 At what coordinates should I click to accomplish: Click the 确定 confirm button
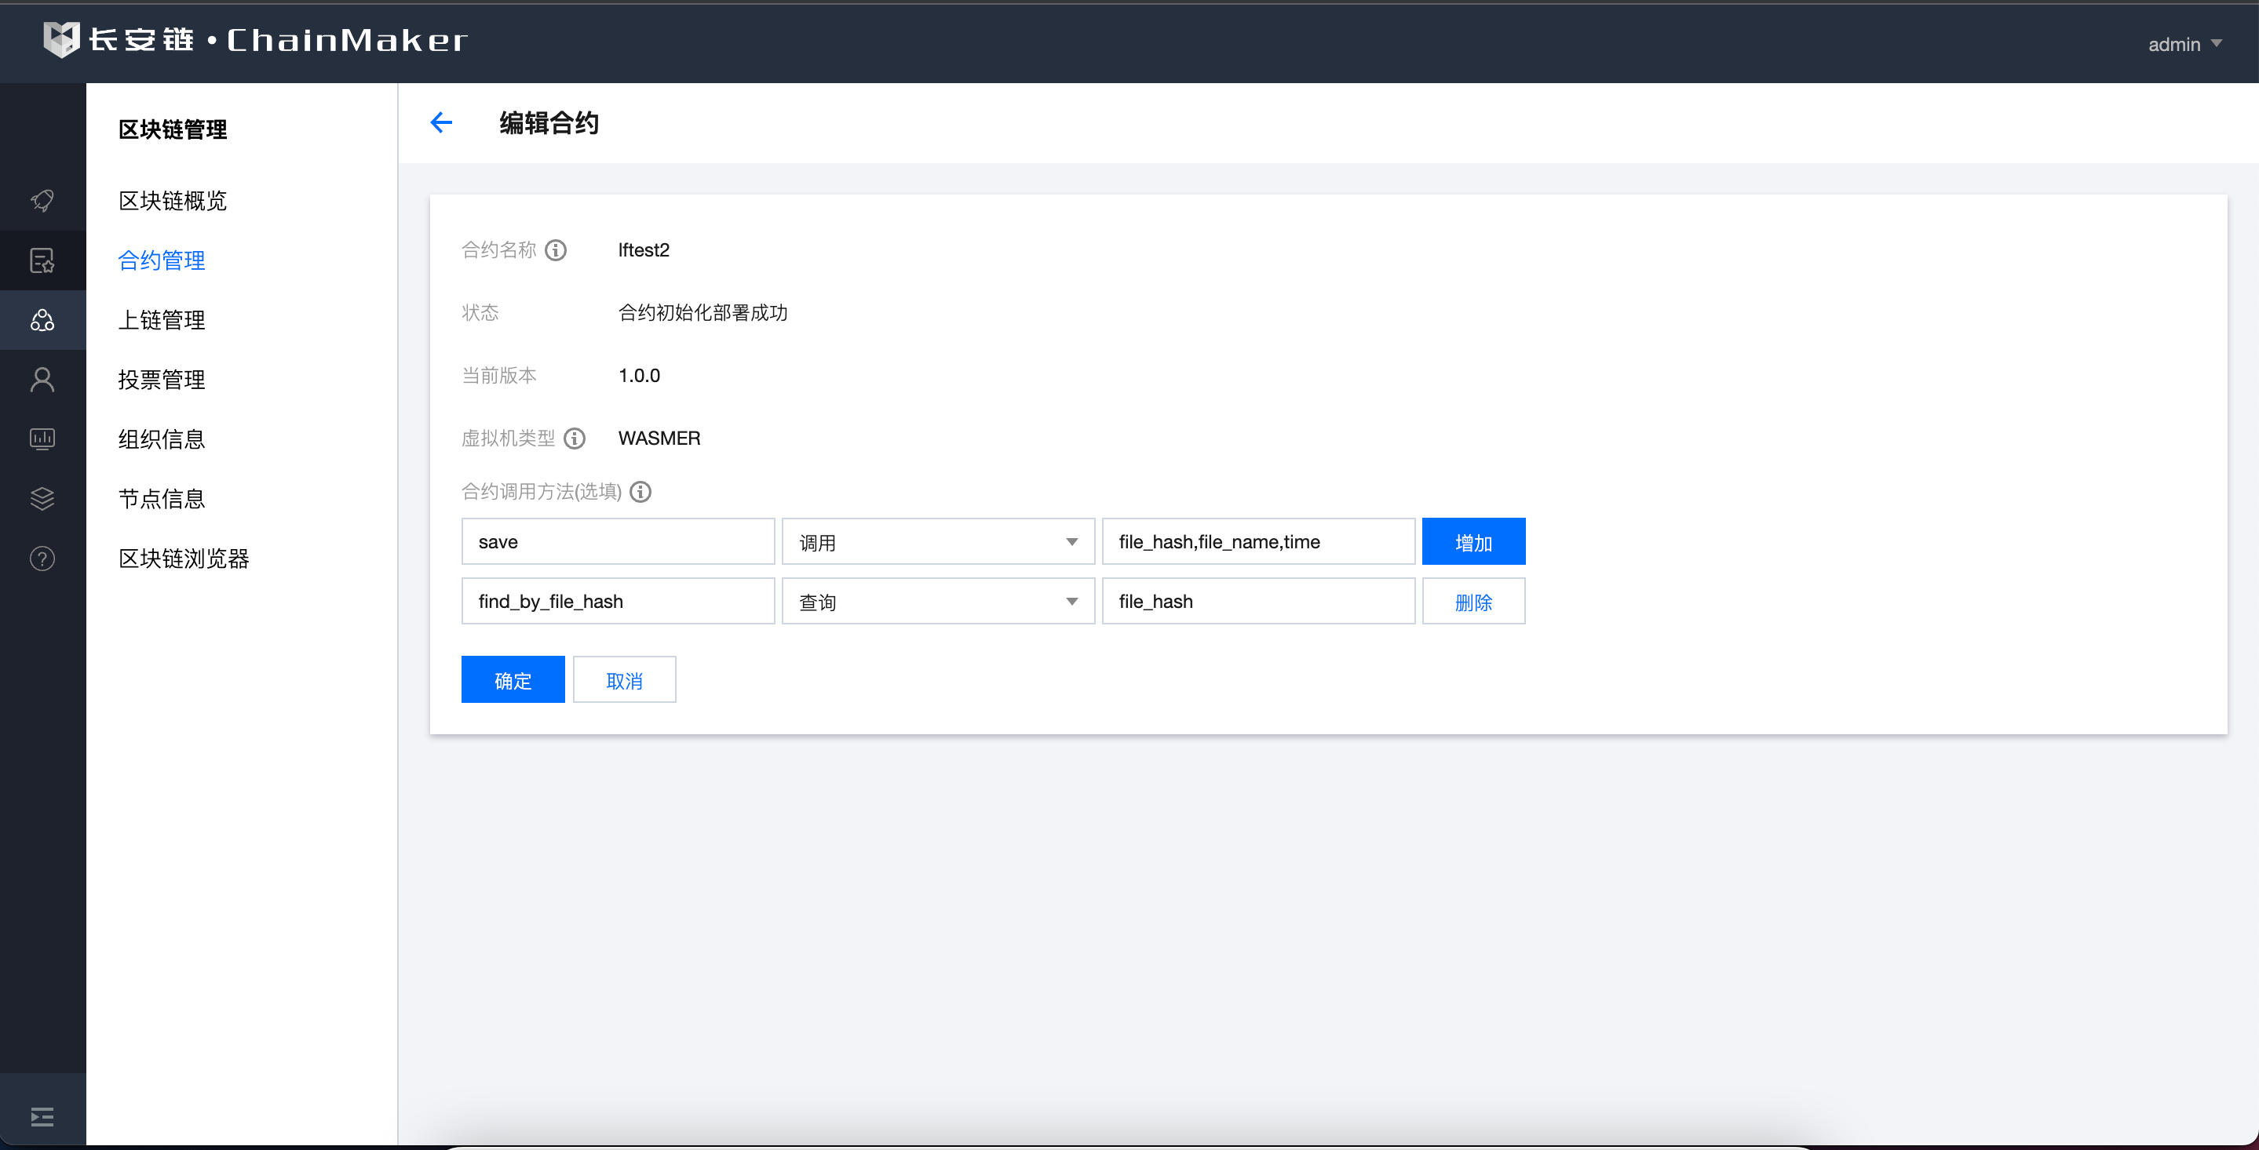point(512,680)
